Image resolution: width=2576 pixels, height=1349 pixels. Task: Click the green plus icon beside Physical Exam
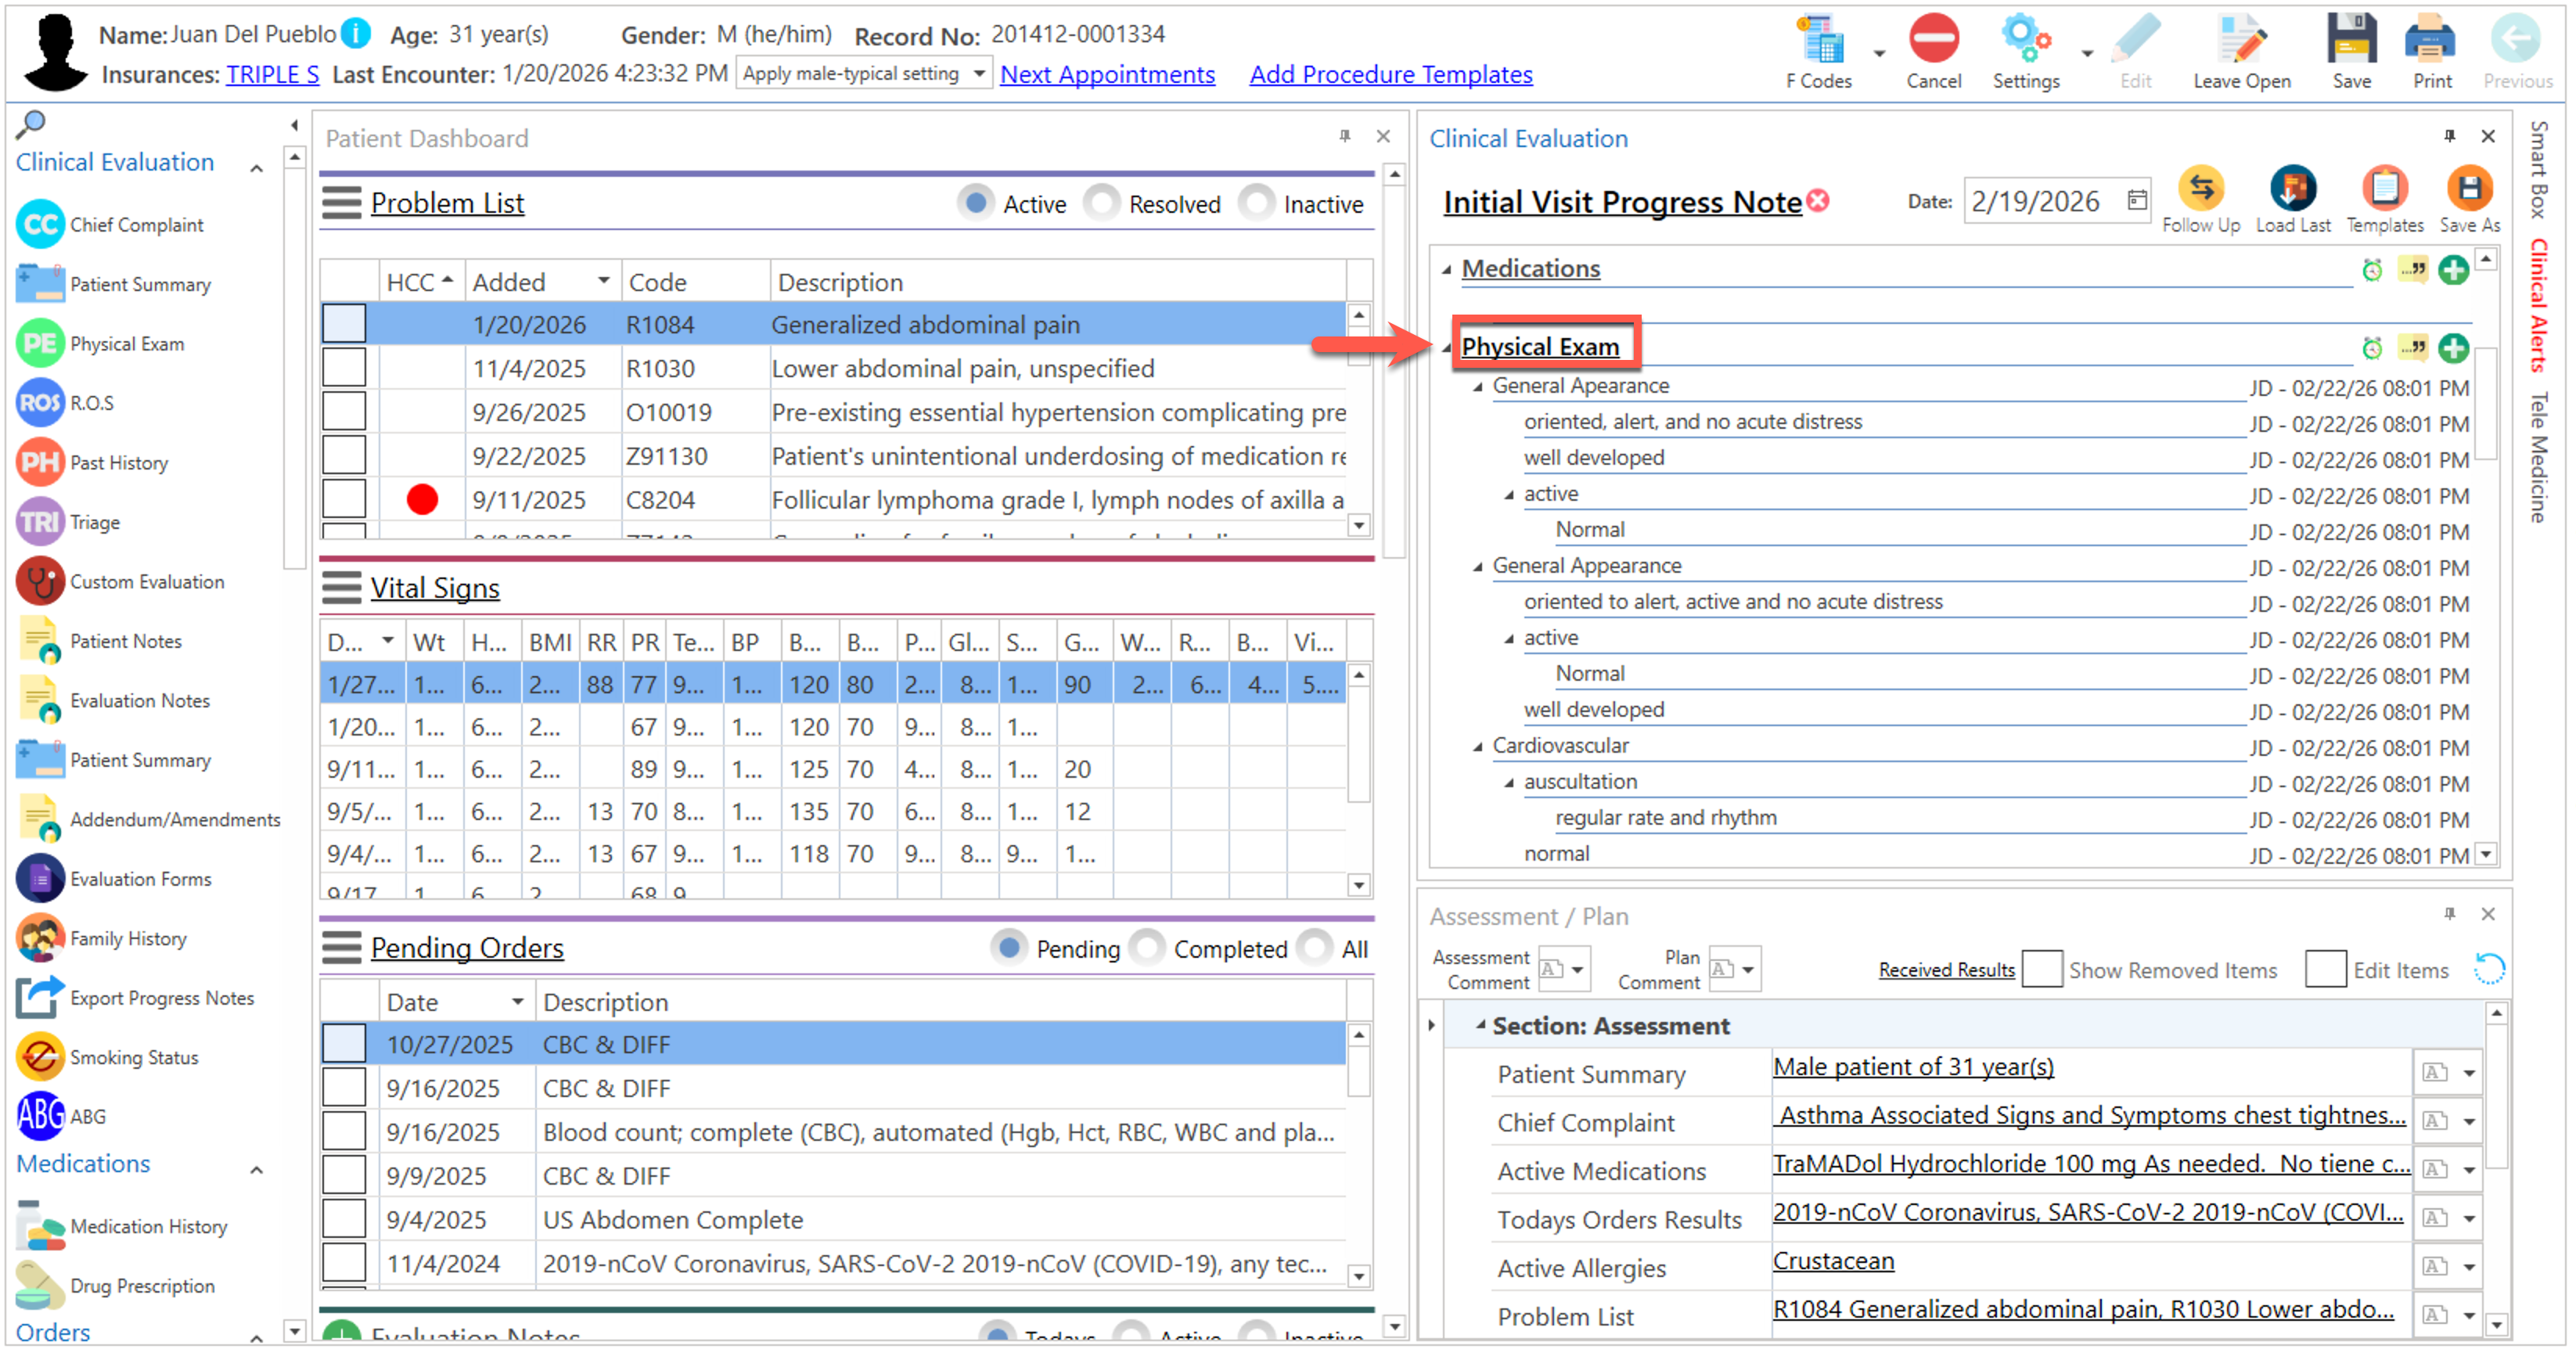coord(2453,348)
